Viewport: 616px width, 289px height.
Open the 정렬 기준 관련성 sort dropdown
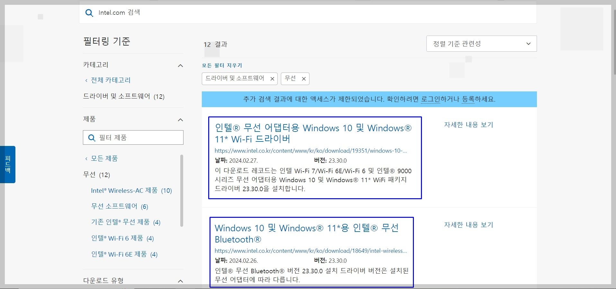(481, 44)
